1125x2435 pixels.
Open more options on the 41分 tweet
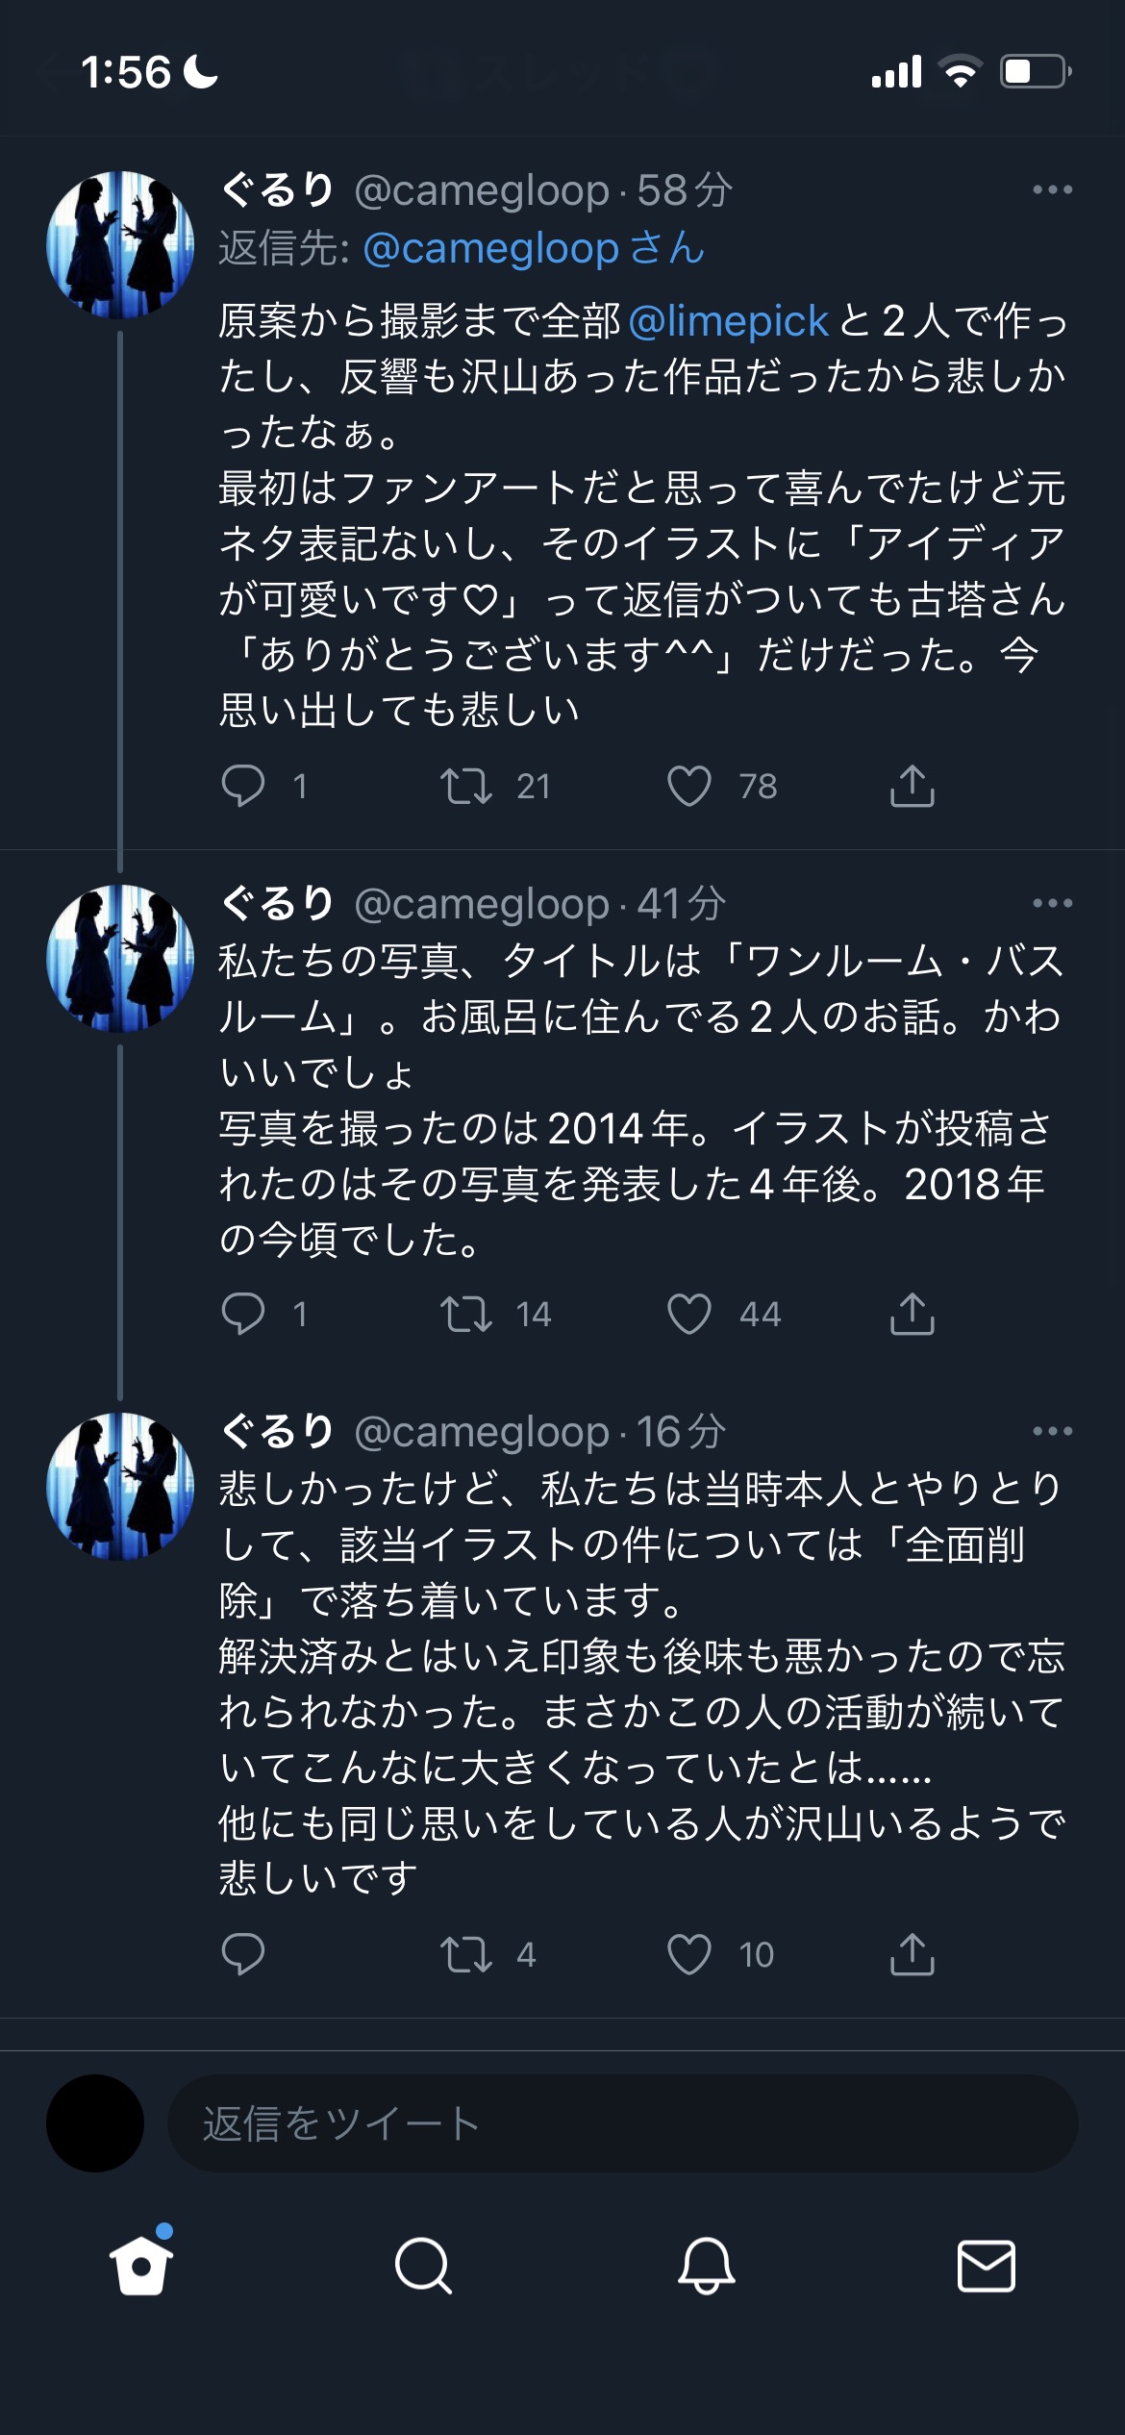coord(1052,903)
